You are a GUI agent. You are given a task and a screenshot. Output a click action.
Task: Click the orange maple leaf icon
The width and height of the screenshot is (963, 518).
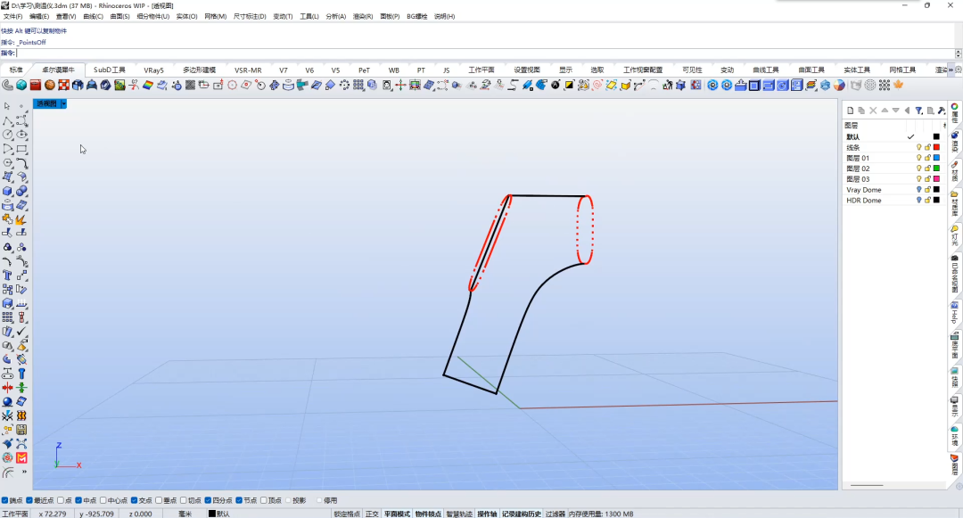[x=899, y=86]
